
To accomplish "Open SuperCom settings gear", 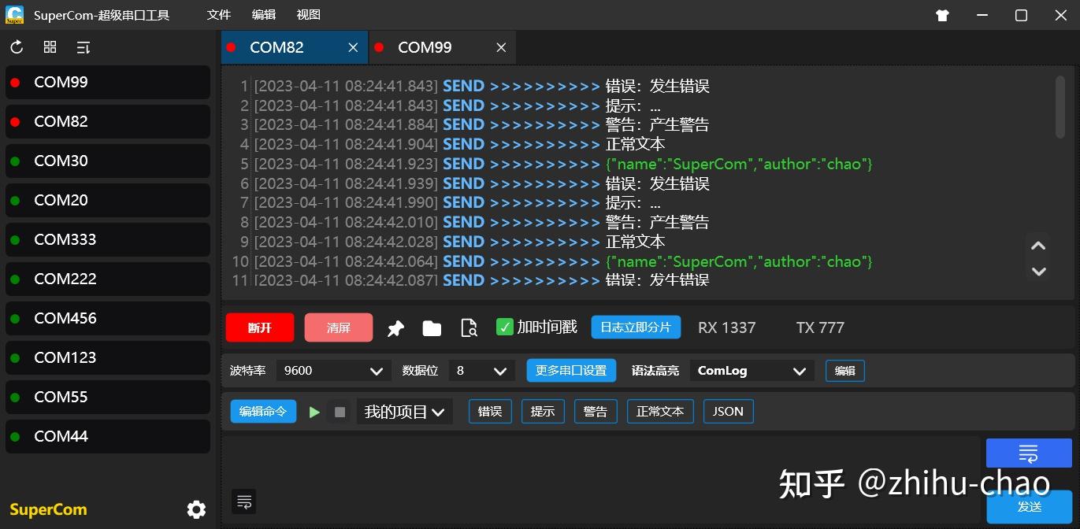I will click(195, 509).
